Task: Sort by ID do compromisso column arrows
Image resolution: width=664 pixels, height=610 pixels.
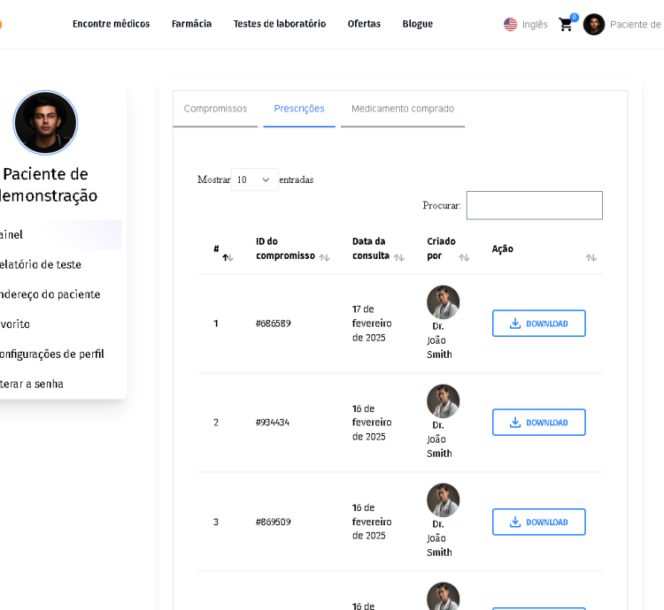Action: pyautogui.click(x=324, y=257)
